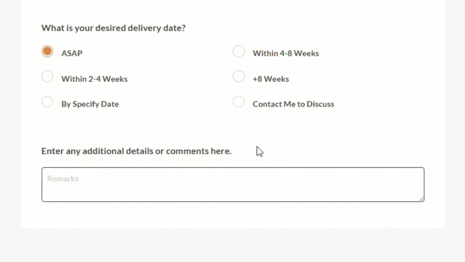
Task: Click the By Specify Date label text
Action: pos(90,104)
